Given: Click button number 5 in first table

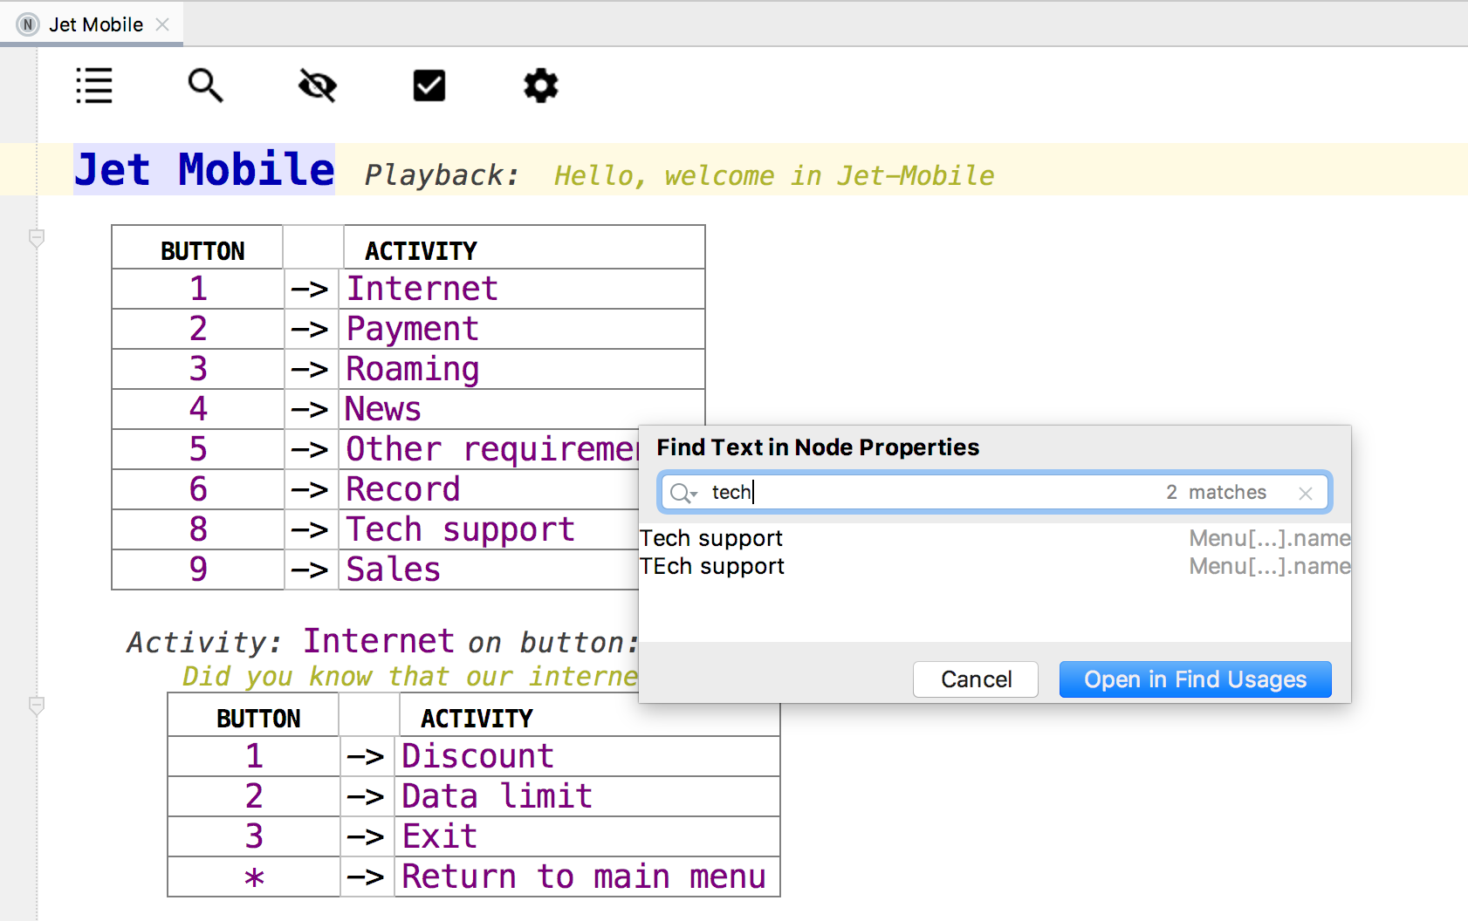Looking at the screenshot, I should tap(198, 449).
